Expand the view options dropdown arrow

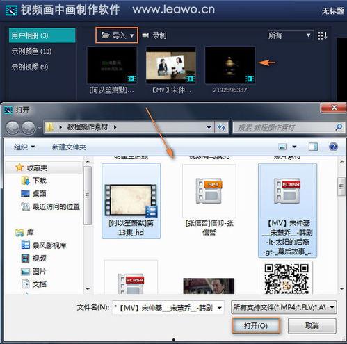coord(294,147)
